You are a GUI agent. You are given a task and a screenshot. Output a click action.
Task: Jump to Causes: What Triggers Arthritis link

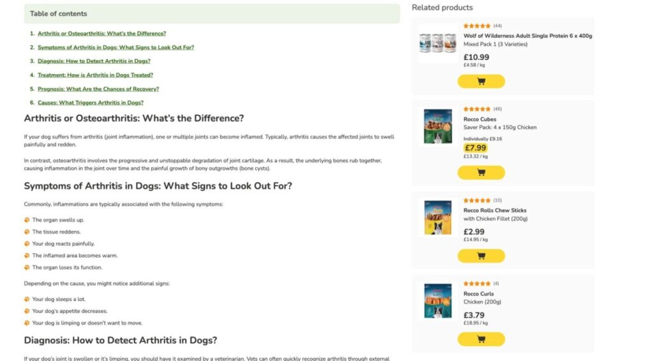(x=90, y=103)
